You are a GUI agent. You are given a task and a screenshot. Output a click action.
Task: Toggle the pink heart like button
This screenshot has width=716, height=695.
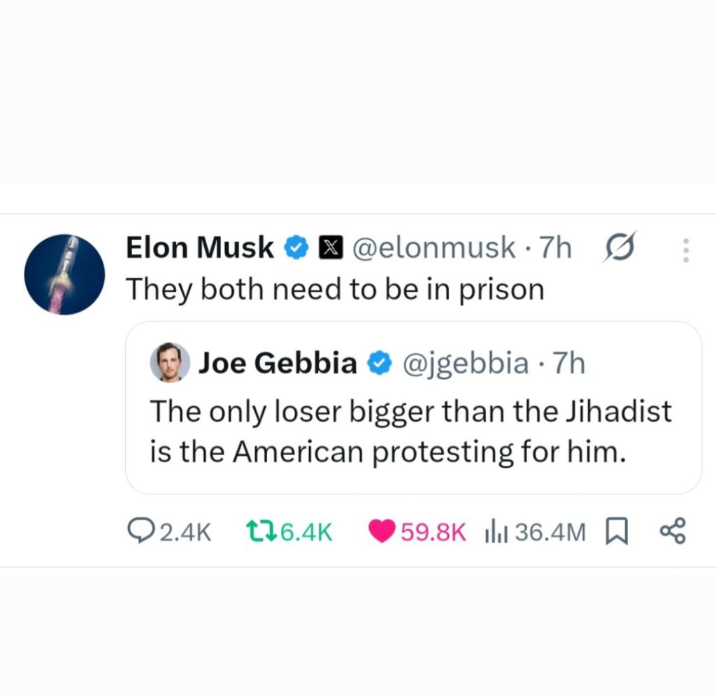pos(382,533)
